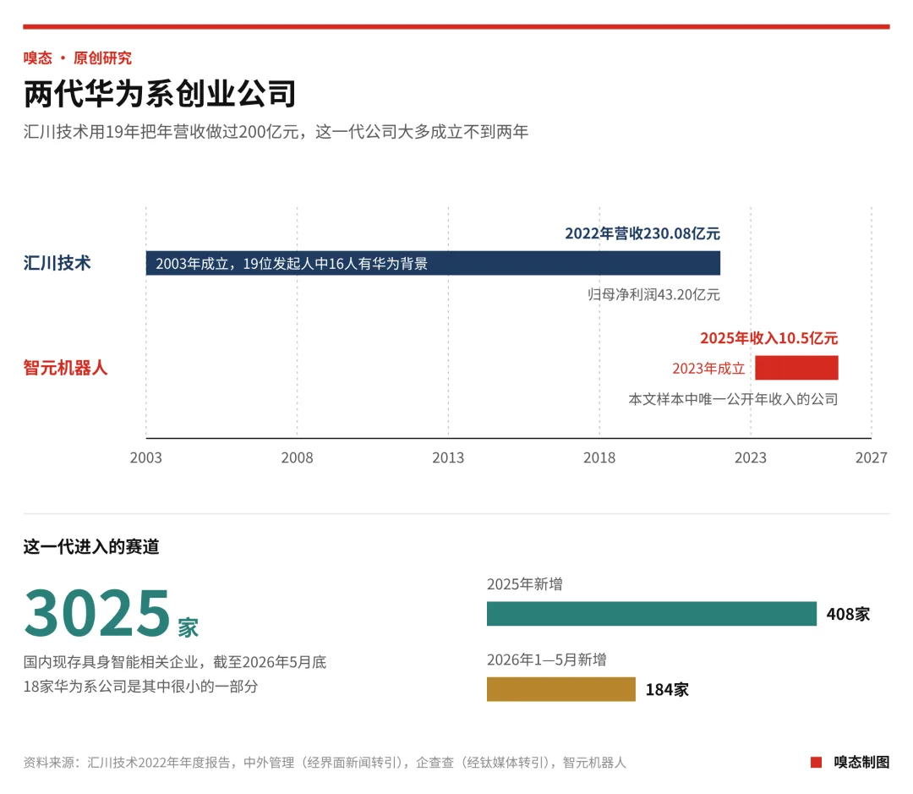Click the large '3025' figure
The width and height of the screenshot is (913, 794).
(97, 613)
